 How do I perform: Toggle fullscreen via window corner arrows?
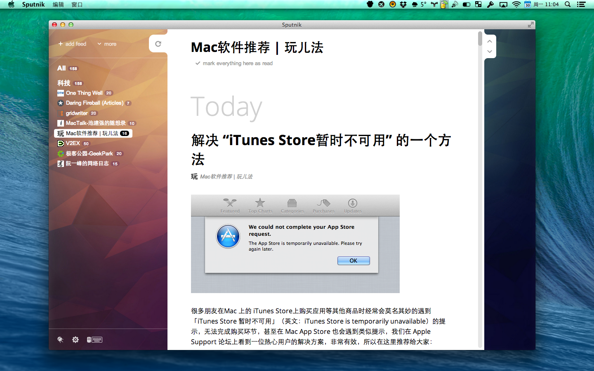[x=530, y=25]
